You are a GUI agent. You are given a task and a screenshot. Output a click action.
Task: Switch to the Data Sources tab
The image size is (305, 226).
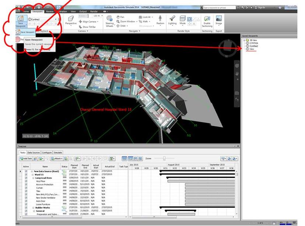tap(34, 152)
